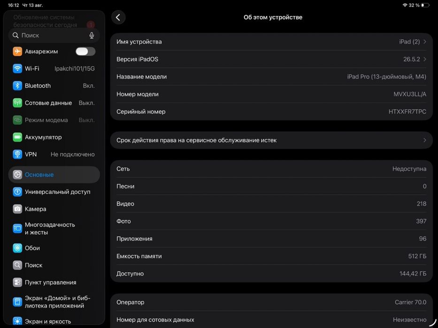438x328 pixels.
Task: Tap the gray Search settings icon
Action: [17, 265]
